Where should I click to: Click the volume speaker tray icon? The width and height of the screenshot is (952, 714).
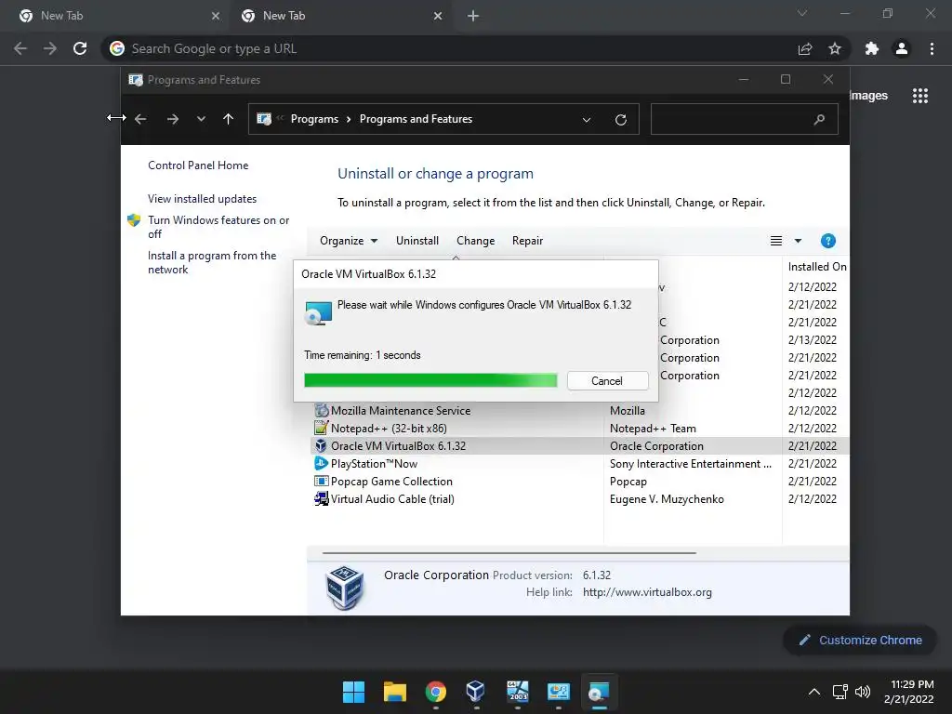[x=862, y=692]
